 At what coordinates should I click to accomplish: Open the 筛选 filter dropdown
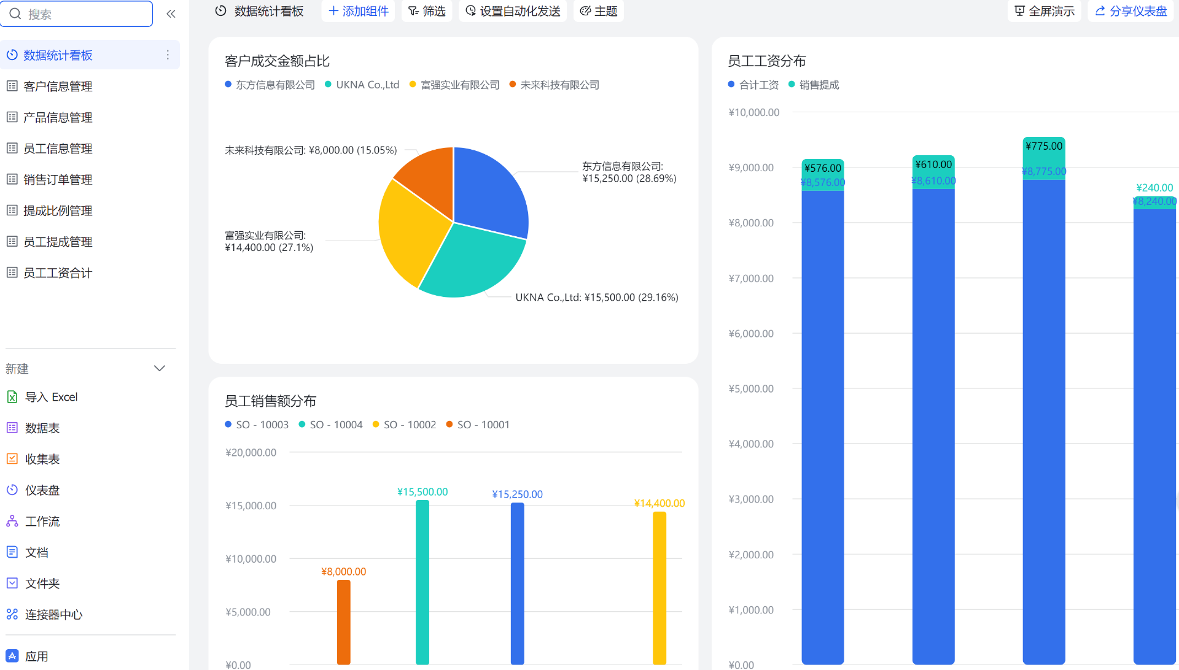point(427,11)
